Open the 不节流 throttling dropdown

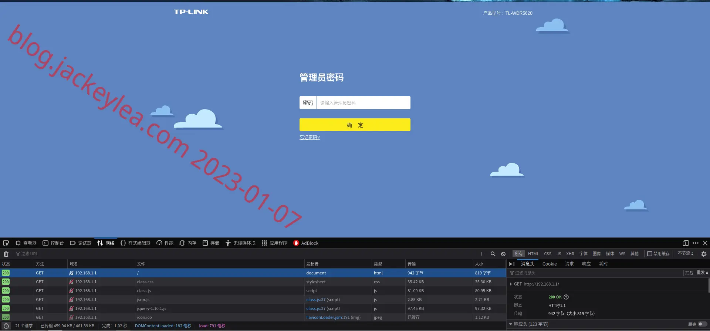click(x=686, y=254)
